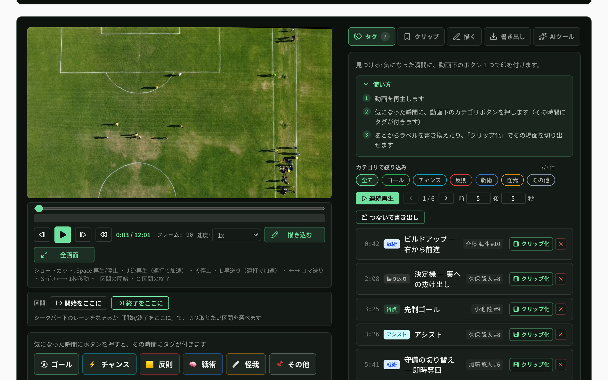Filter tags by 戦術 category
The image size is (608, 380).
coord(487,180)
